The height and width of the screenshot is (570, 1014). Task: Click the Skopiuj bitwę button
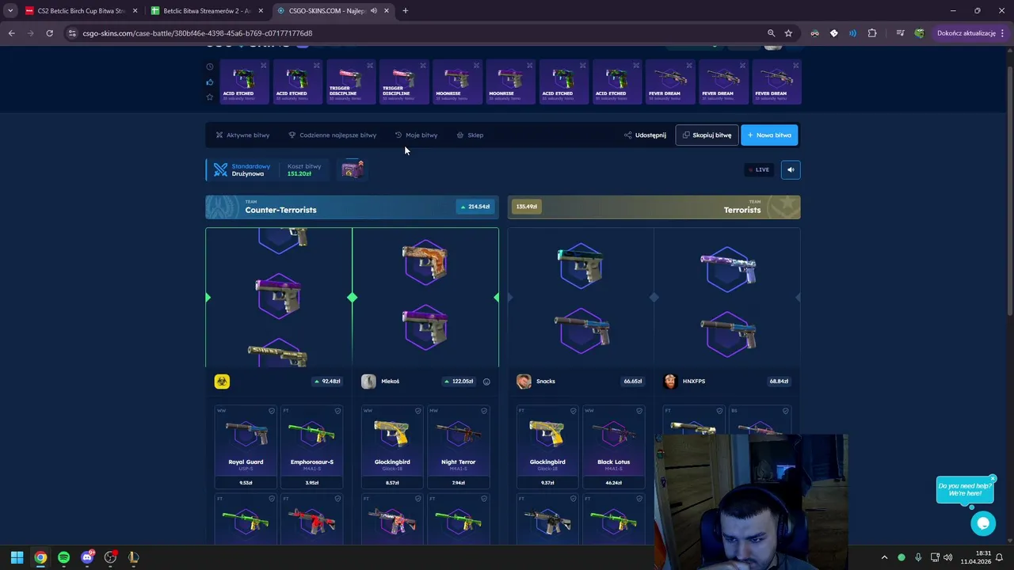[707, 135]
